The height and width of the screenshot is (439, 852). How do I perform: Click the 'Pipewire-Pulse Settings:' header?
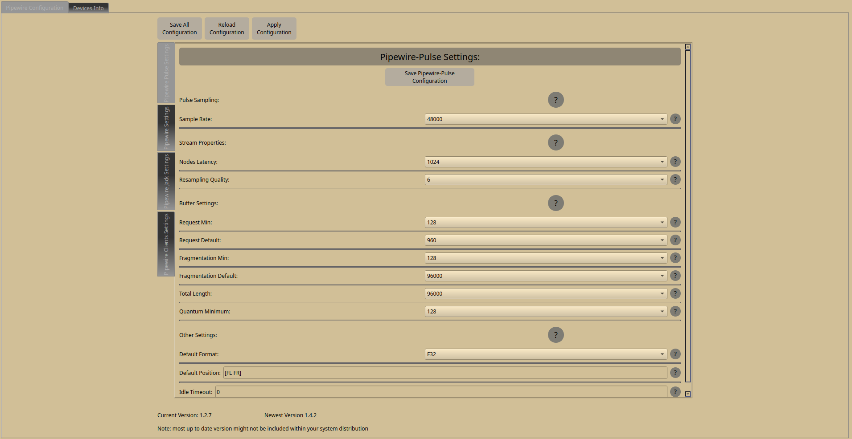coord(430,57)
